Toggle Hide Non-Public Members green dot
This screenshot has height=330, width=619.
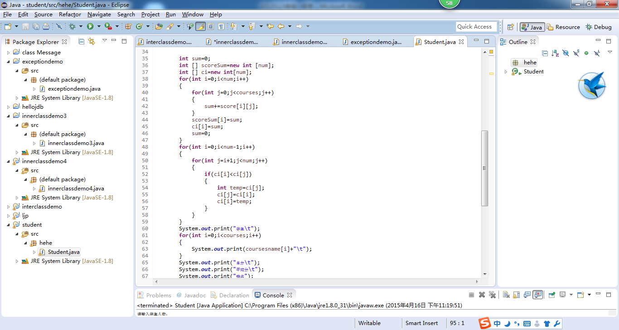[586, 53]
